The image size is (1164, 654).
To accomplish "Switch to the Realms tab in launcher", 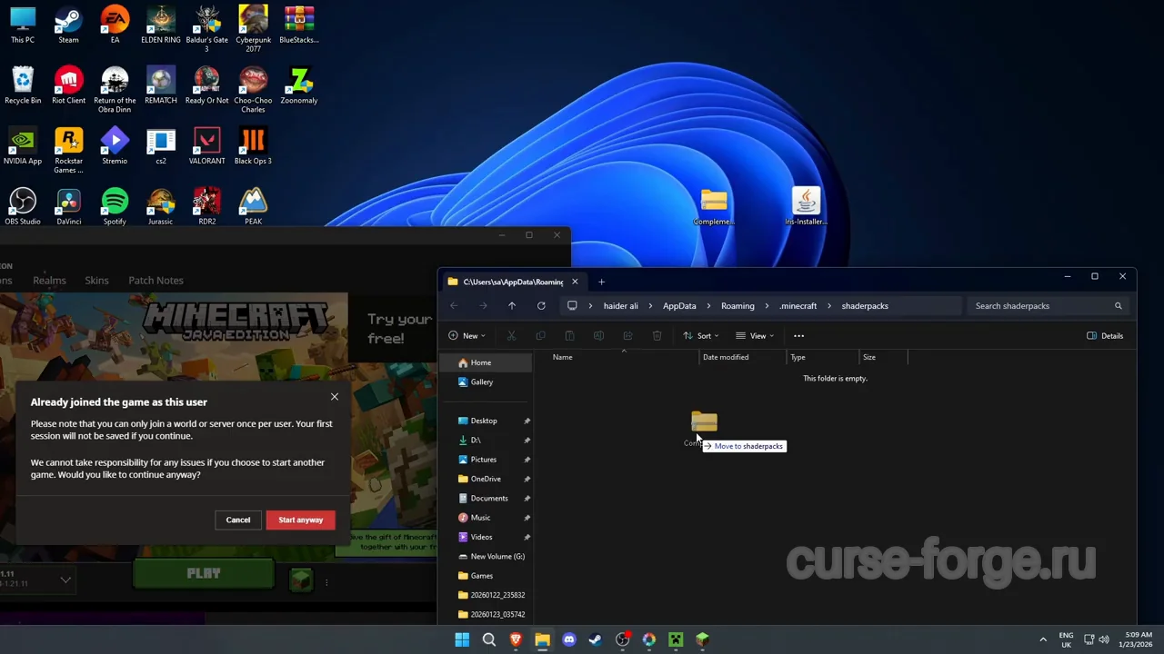I will [x=49, y=281].
